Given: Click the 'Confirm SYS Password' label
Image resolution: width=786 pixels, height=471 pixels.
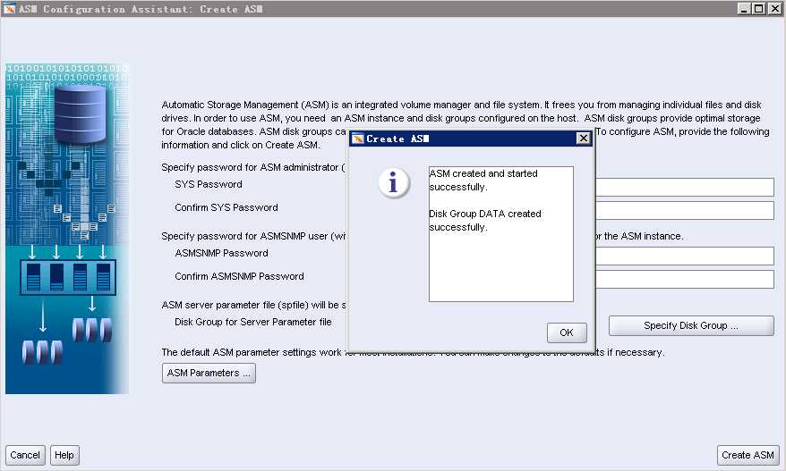Looking at the screenshot, I should click(x=226, y=207).
